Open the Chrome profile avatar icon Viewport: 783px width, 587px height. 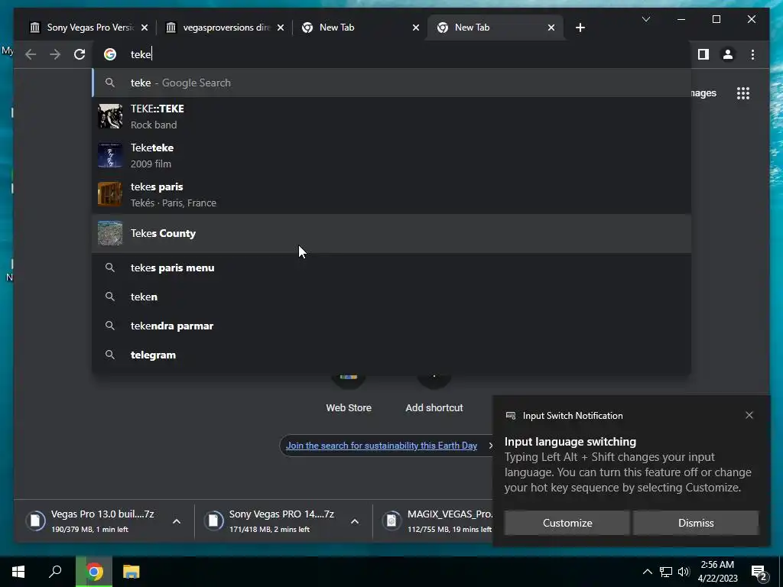click(x=728, y=54)
